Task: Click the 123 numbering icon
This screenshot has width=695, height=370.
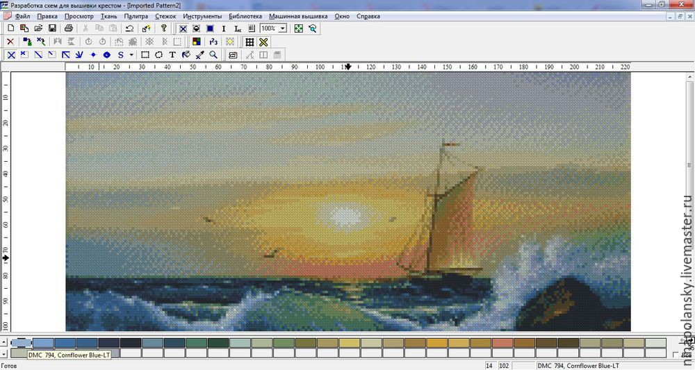Action: point(213,42)
